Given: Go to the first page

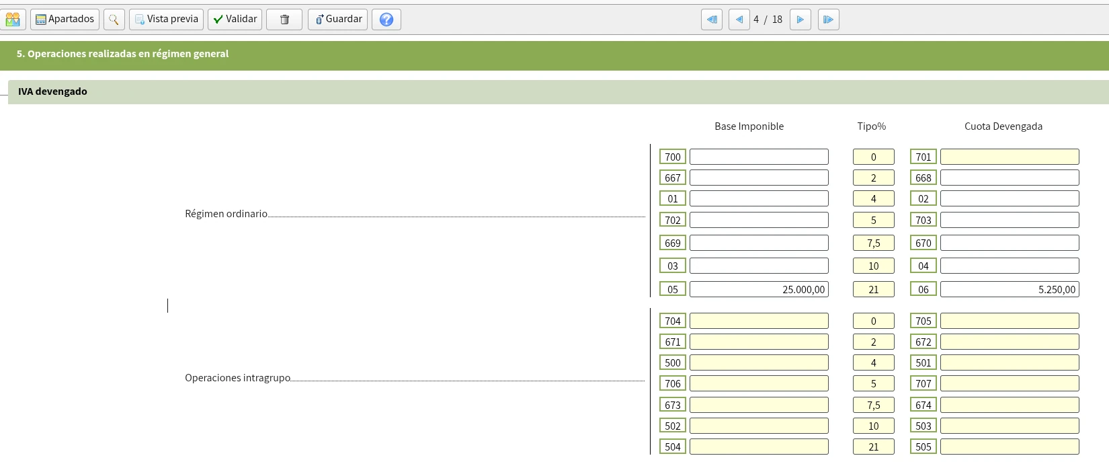Looking at the screenshot, I should point(712,20).
